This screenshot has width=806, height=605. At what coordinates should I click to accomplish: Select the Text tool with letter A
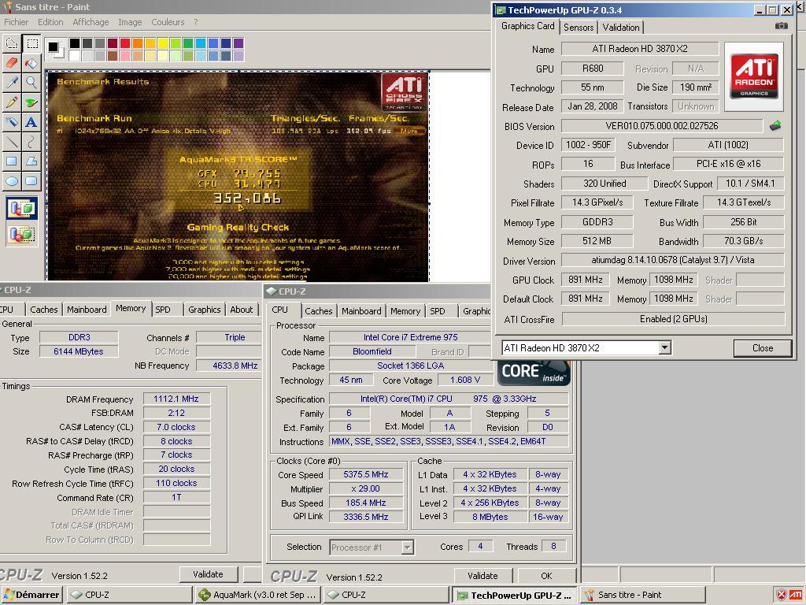click(31, 122)
